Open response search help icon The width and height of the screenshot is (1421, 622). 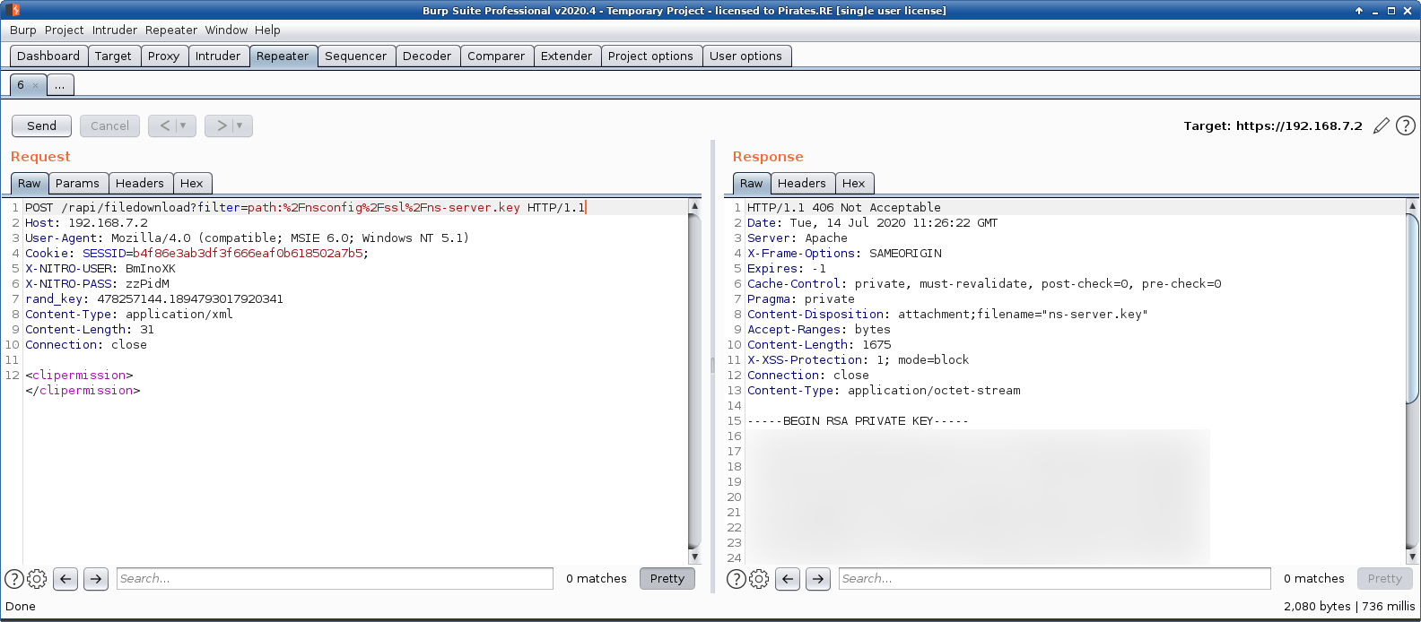click(x=737, y=579)
